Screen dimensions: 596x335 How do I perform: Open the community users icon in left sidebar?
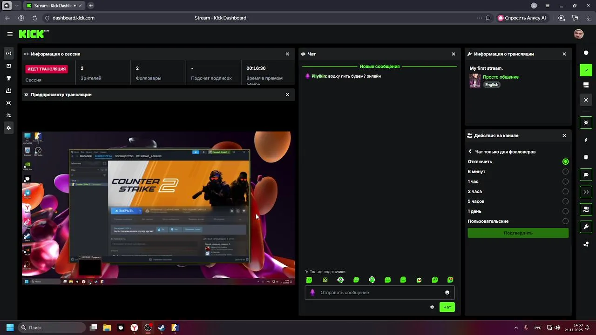click(8, 115)
